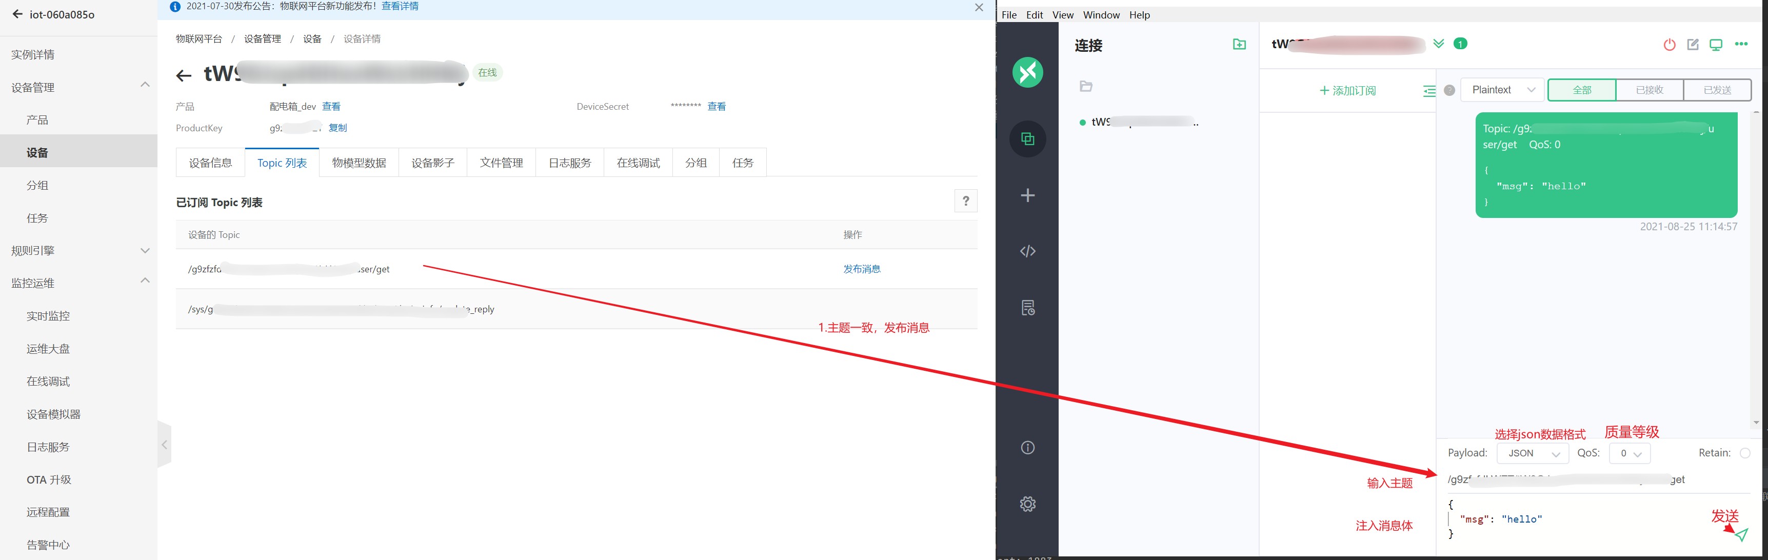Image resolution: width=1768 pixels, height=560 pixels.
Task: Open the QoS level dropdown
Action: (1630, 454)
